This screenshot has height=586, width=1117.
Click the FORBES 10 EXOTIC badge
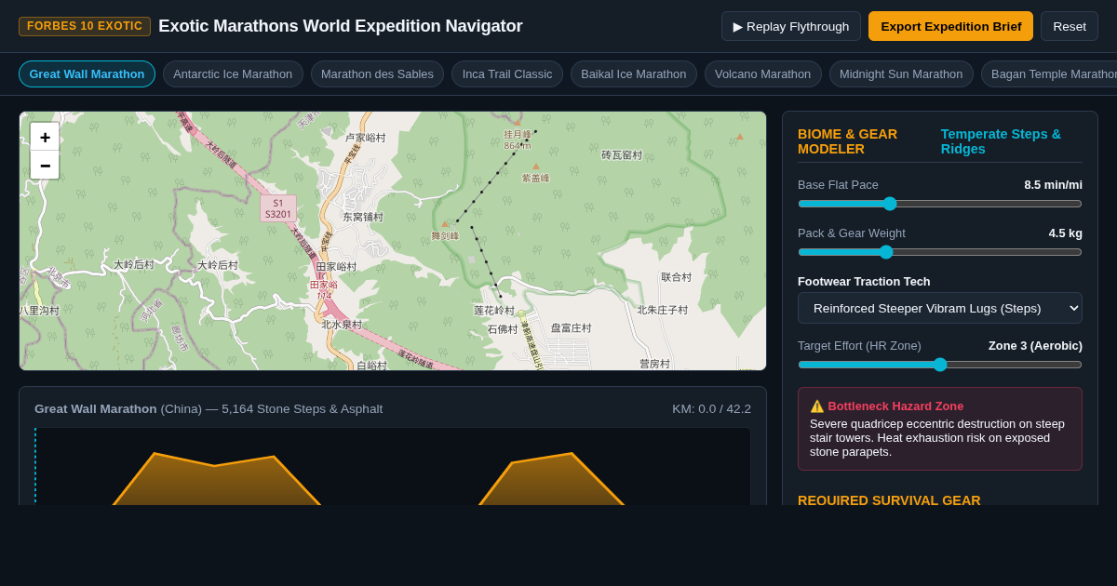click(x=85, y=26)
